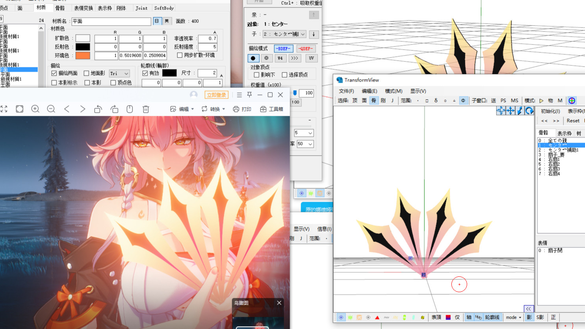The image size is (585, 329).
Task: Enable the 地面影 checkbox
Action: point(87,73)
